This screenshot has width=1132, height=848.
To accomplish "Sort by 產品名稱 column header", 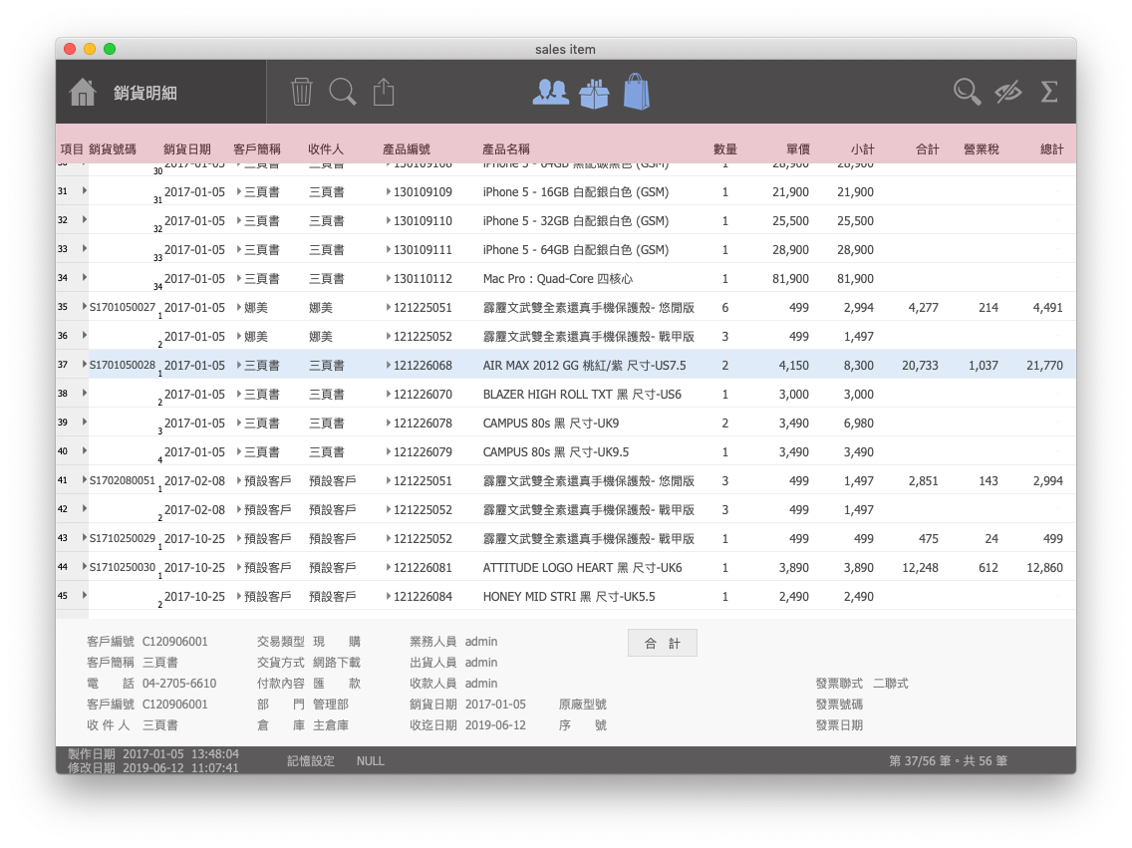I will 505,149.
